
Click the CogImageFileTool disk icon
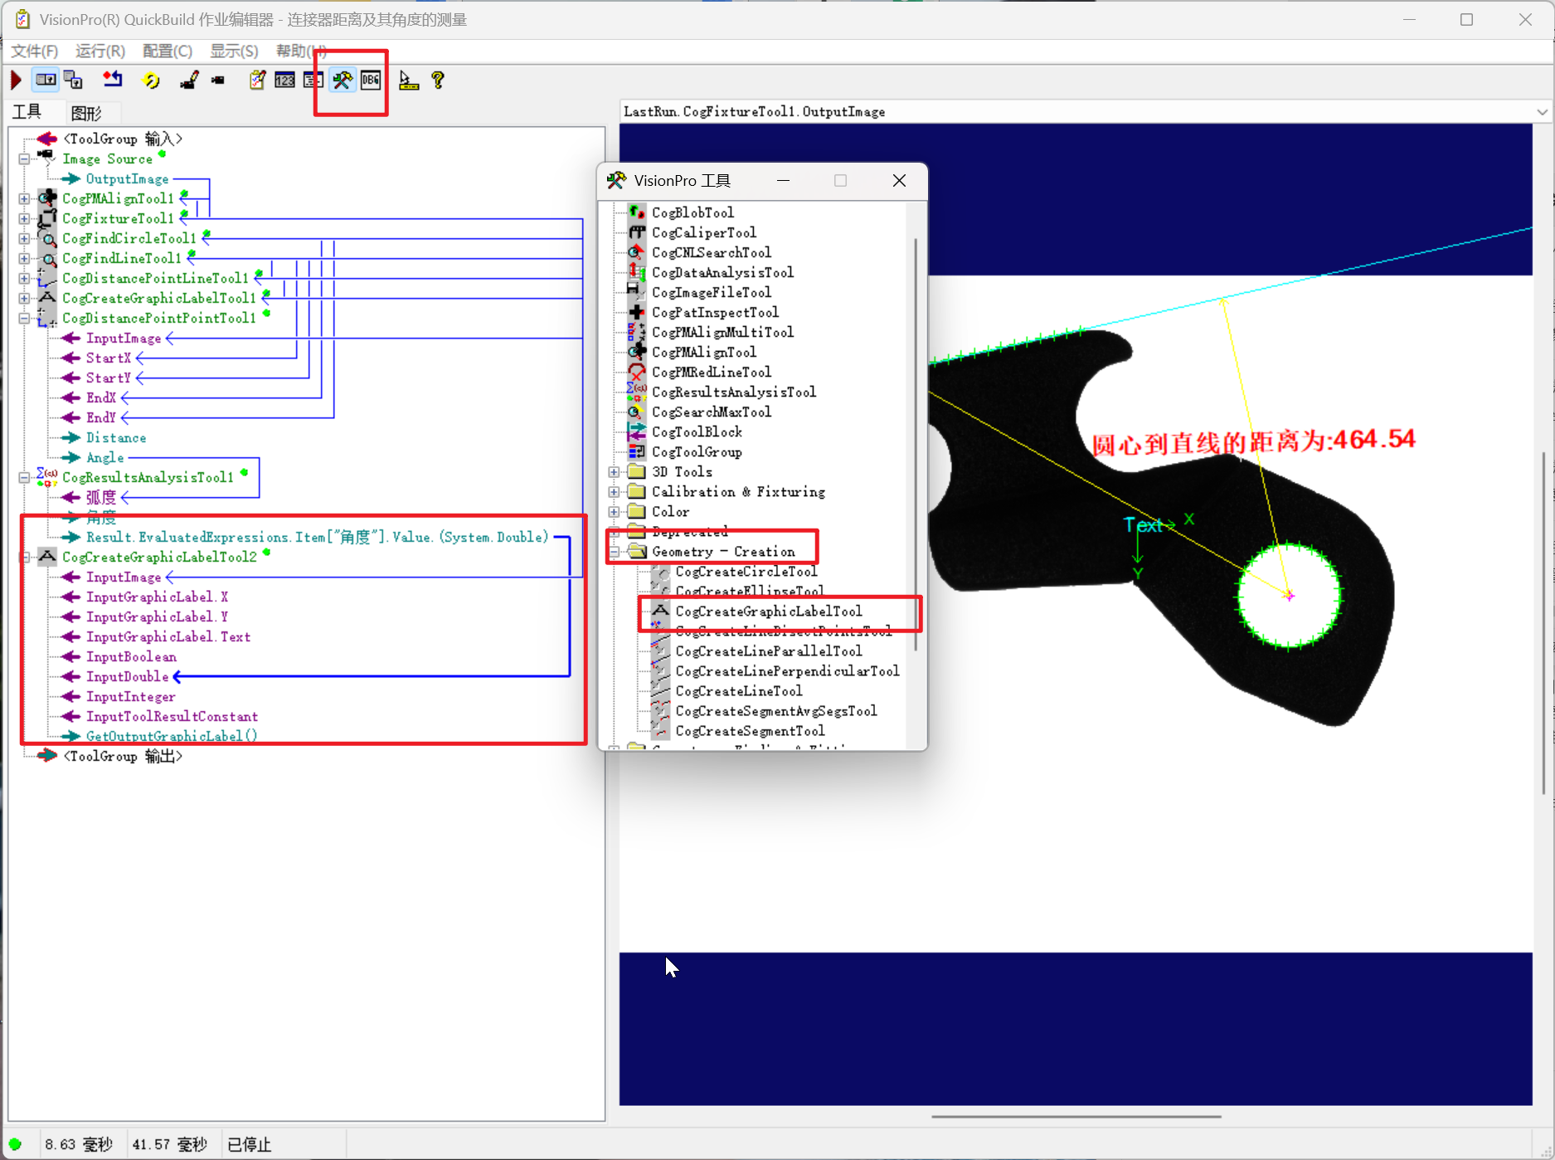[634, 292]
